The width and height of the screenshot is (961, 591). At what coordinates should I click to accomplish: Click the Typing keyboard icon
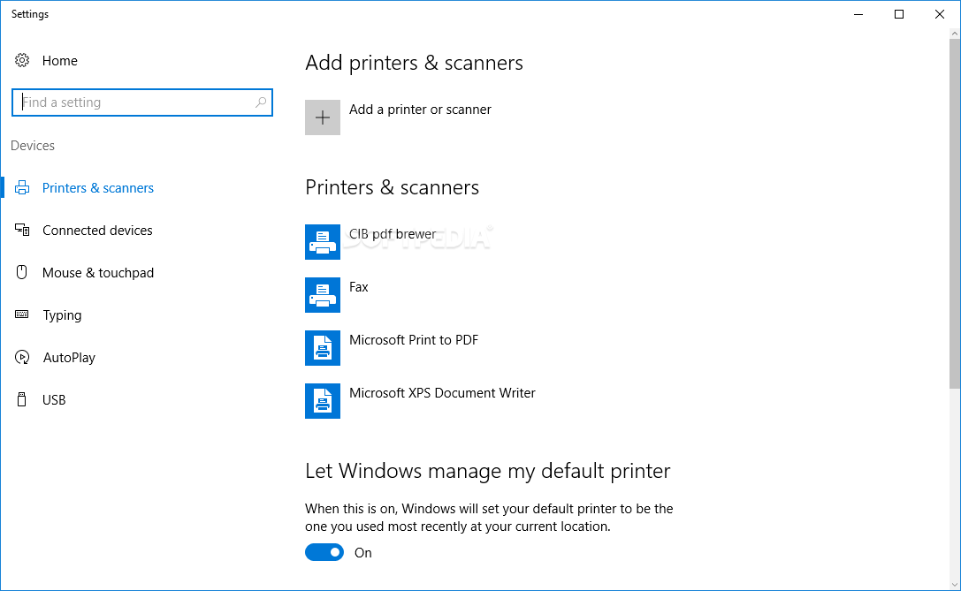[21, 314]
